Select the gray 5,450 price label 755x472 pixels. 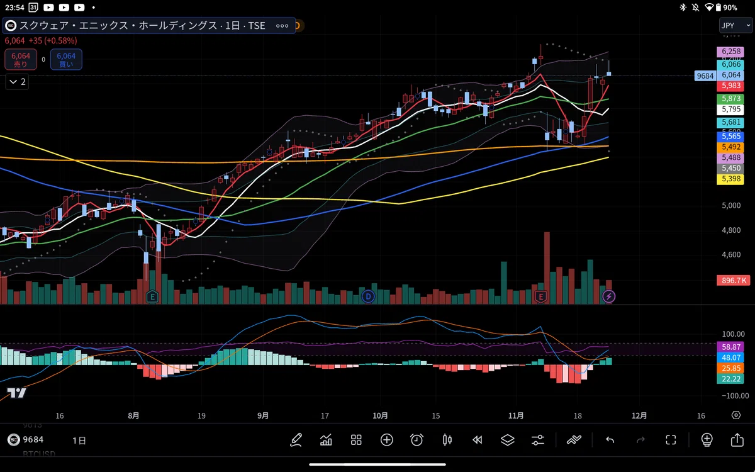[x=731, y=168]
